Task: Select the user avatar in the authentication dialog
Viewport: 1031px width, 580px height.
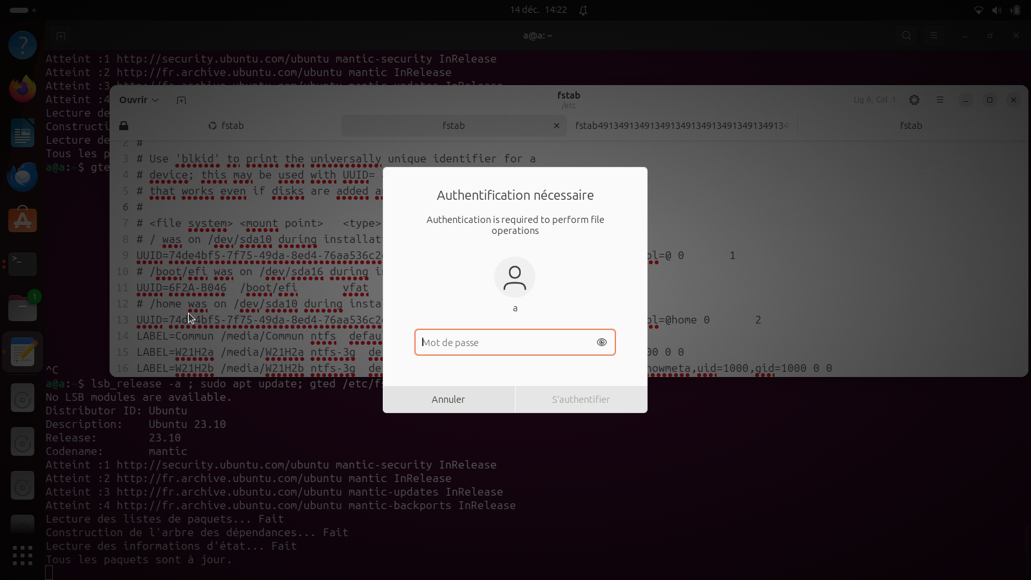Action: click(515, 277)
